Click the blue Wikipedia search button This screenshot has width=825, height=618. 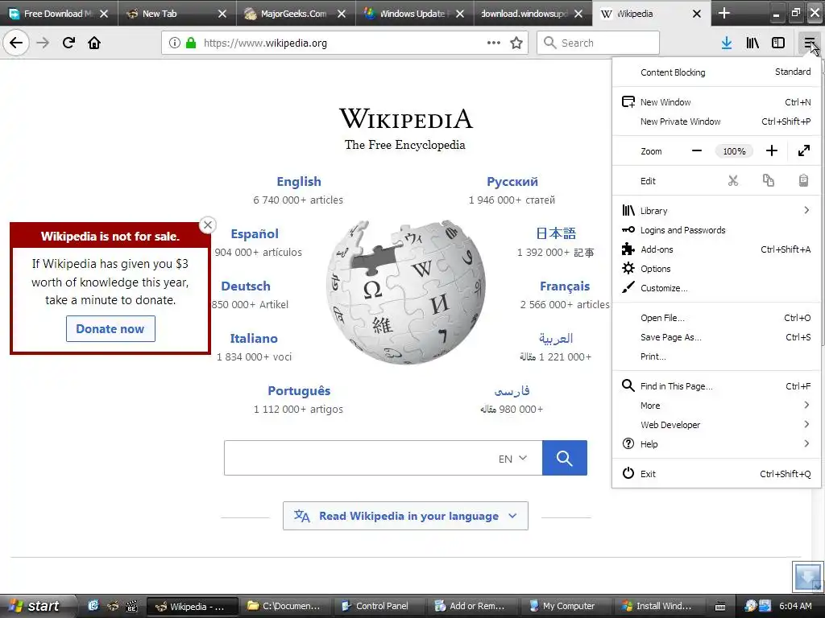coord(565,458)
